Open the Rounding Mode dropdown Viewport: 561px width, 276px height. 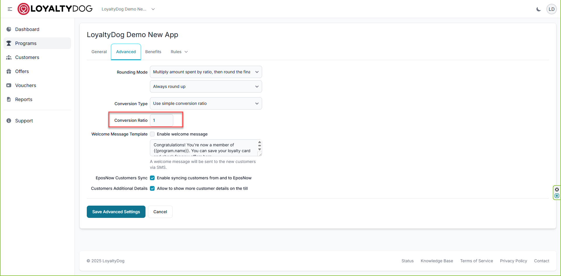[206, 72]
